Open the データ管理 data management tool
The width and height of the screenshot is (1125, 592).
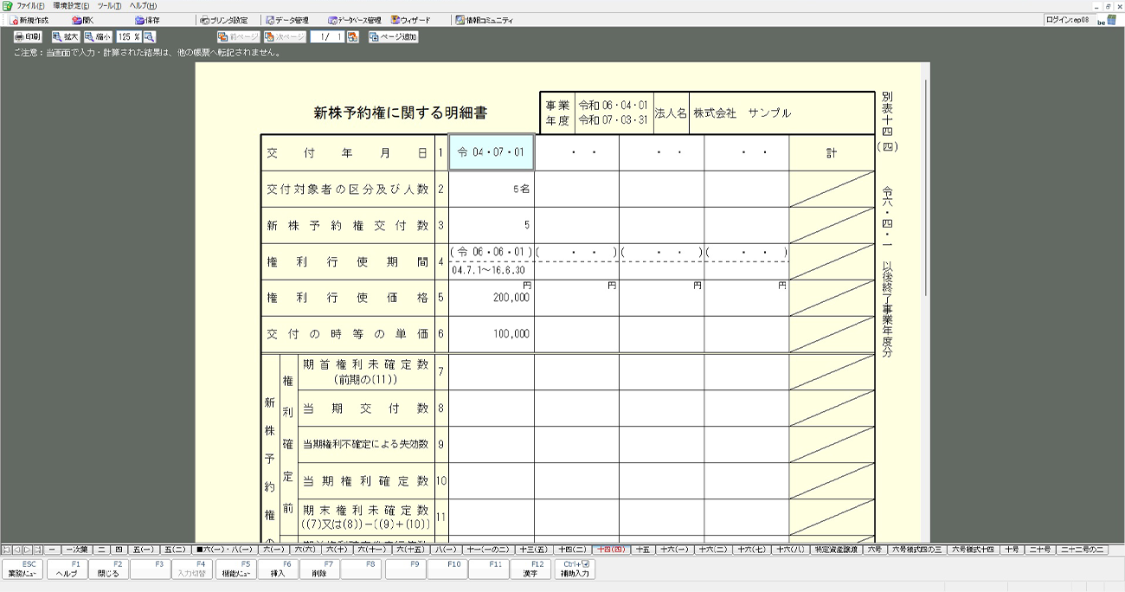coord(286,20)
